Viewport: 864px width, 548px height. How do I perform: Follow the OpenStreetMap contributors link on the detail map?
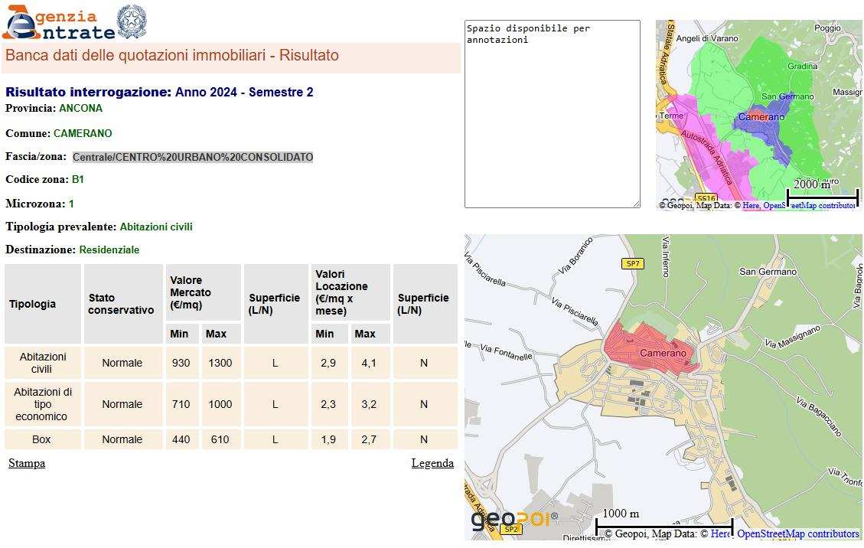click(x=797, y=533)
